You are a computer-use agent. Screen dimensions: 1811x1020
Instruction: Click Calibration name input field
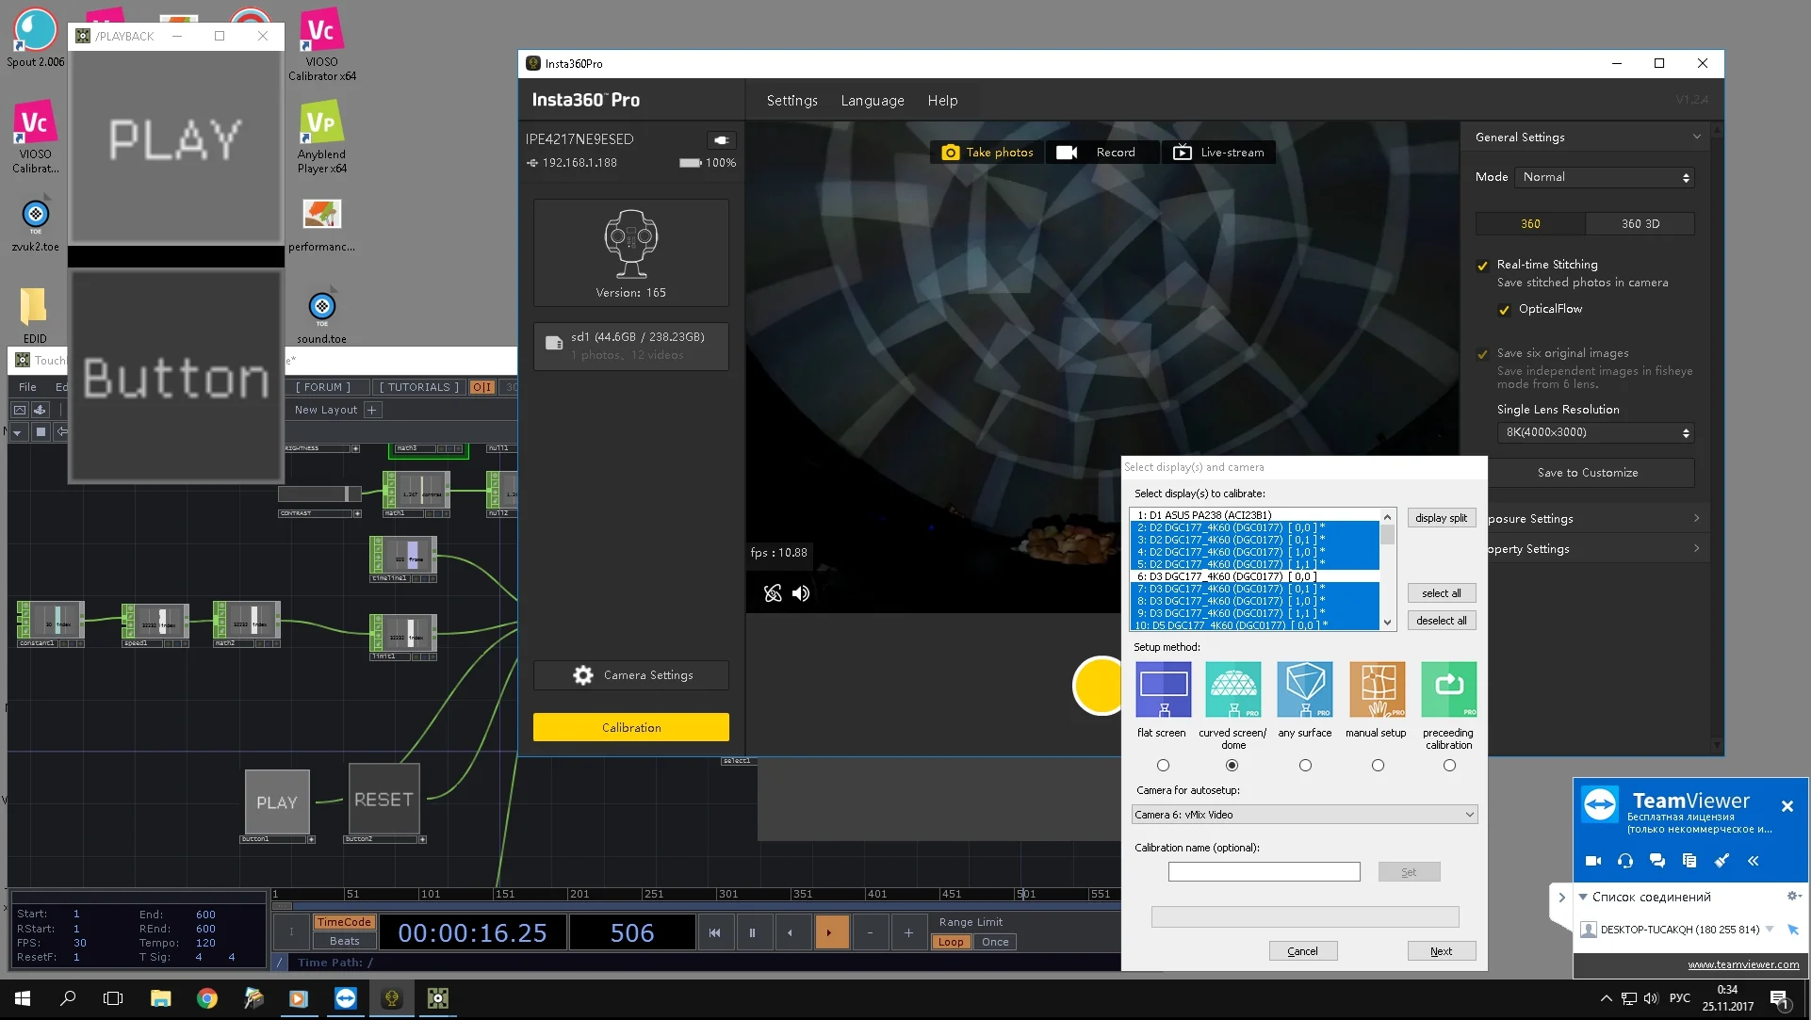1264,872
